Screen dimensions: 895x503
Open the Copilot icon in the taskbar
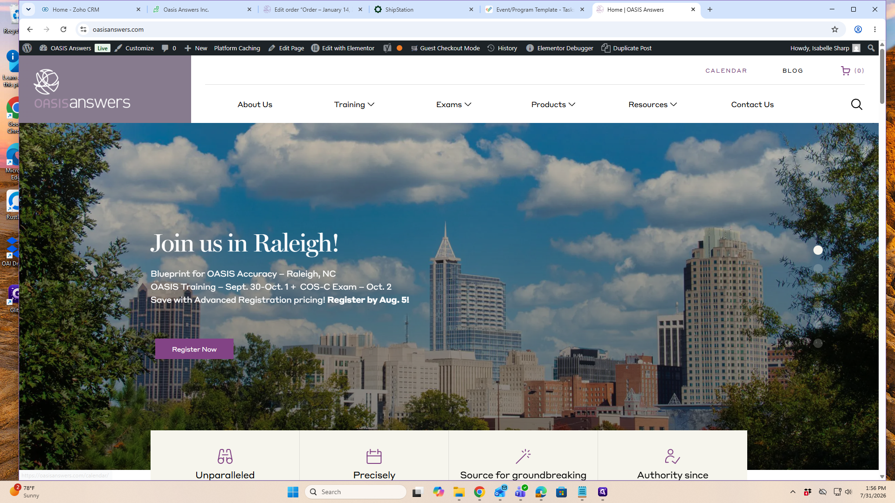[x=439, y=492]
